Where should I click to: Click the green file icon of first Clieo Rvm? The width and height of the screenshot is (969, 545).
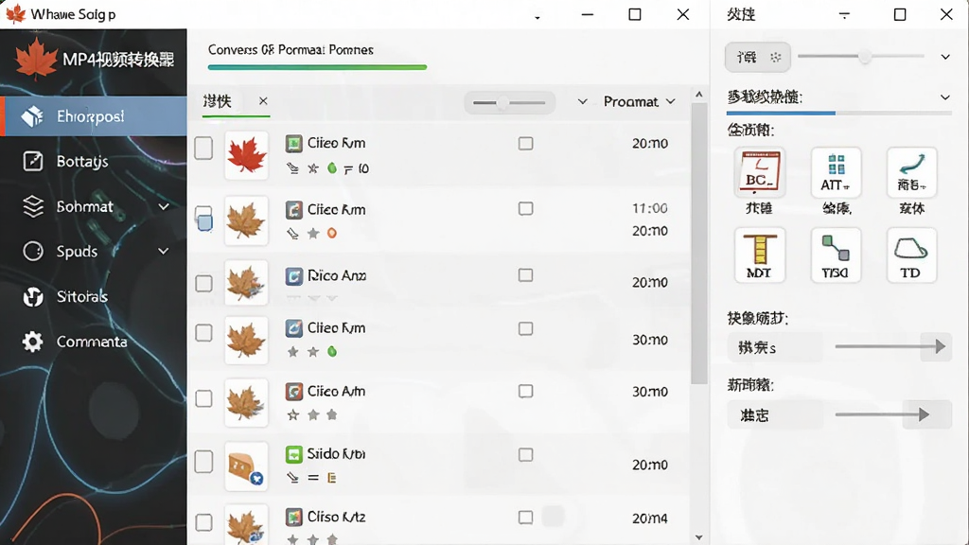[x=294, y=144]
